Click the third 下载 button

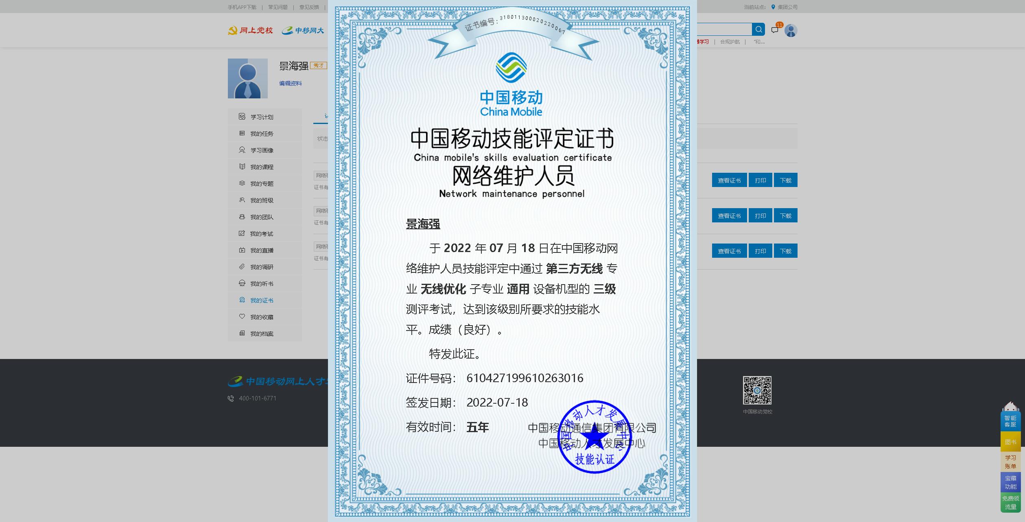pos(786,251)
